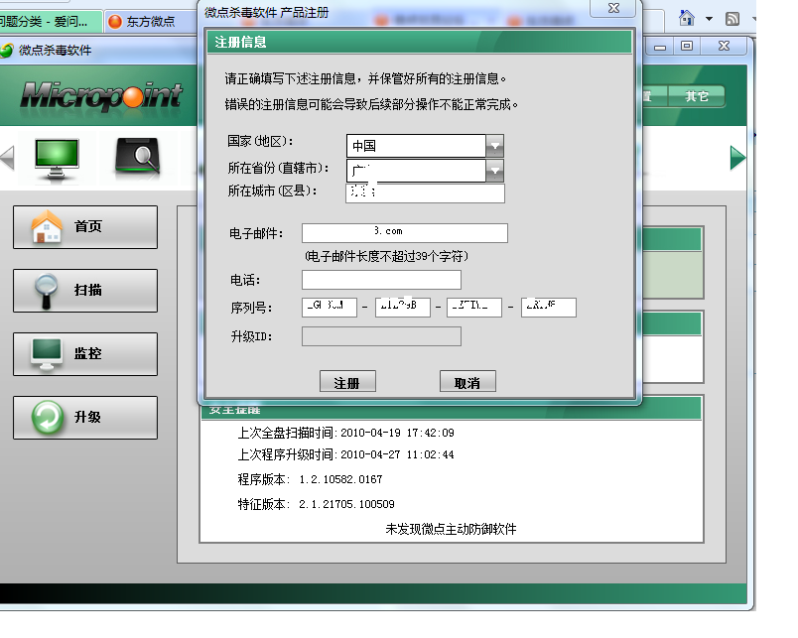The image size is (798, 638).
Task: Open the 其它 tab in main window
Action: coord(696,96)
